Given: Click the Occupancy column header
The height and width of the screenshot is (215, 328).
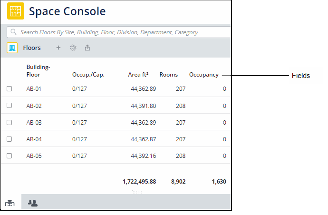Looking at the screenshot, I should [203, 75].
